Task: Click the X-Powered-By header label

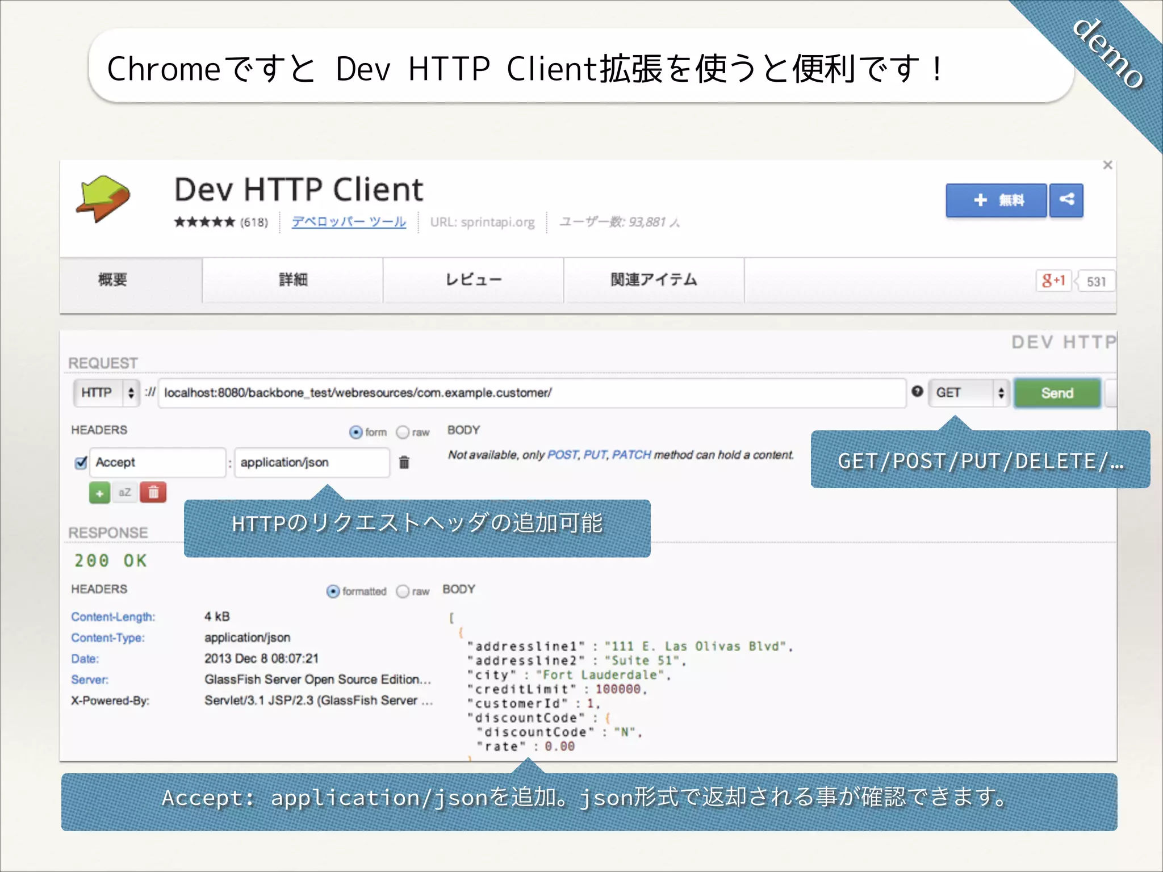Action: (x=110, y=701)
